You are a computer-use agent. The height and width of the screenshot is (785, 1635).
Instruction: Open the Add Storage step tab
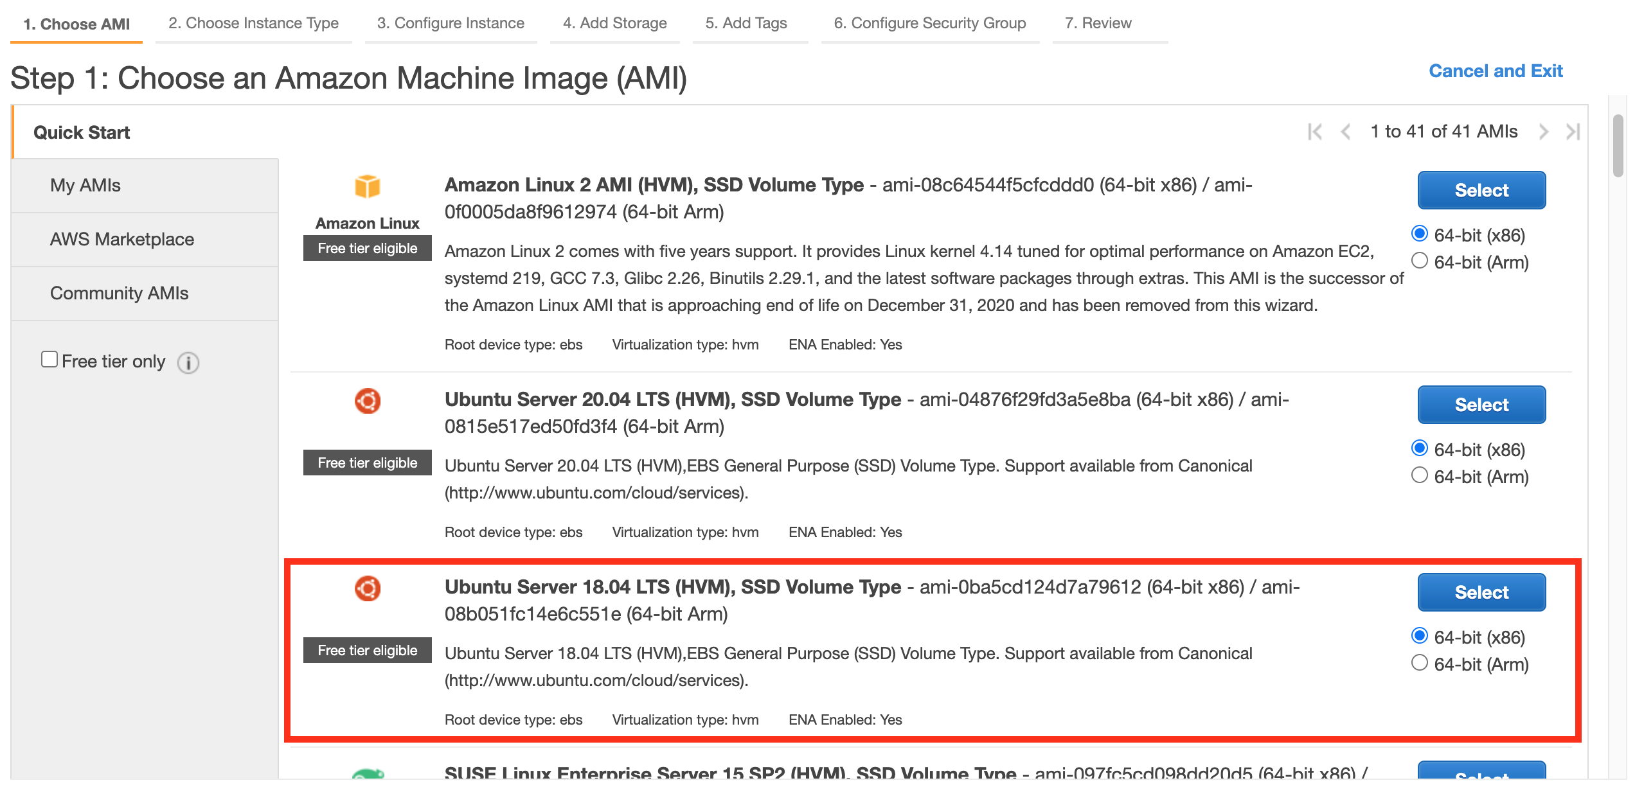[x=614, y=23]
